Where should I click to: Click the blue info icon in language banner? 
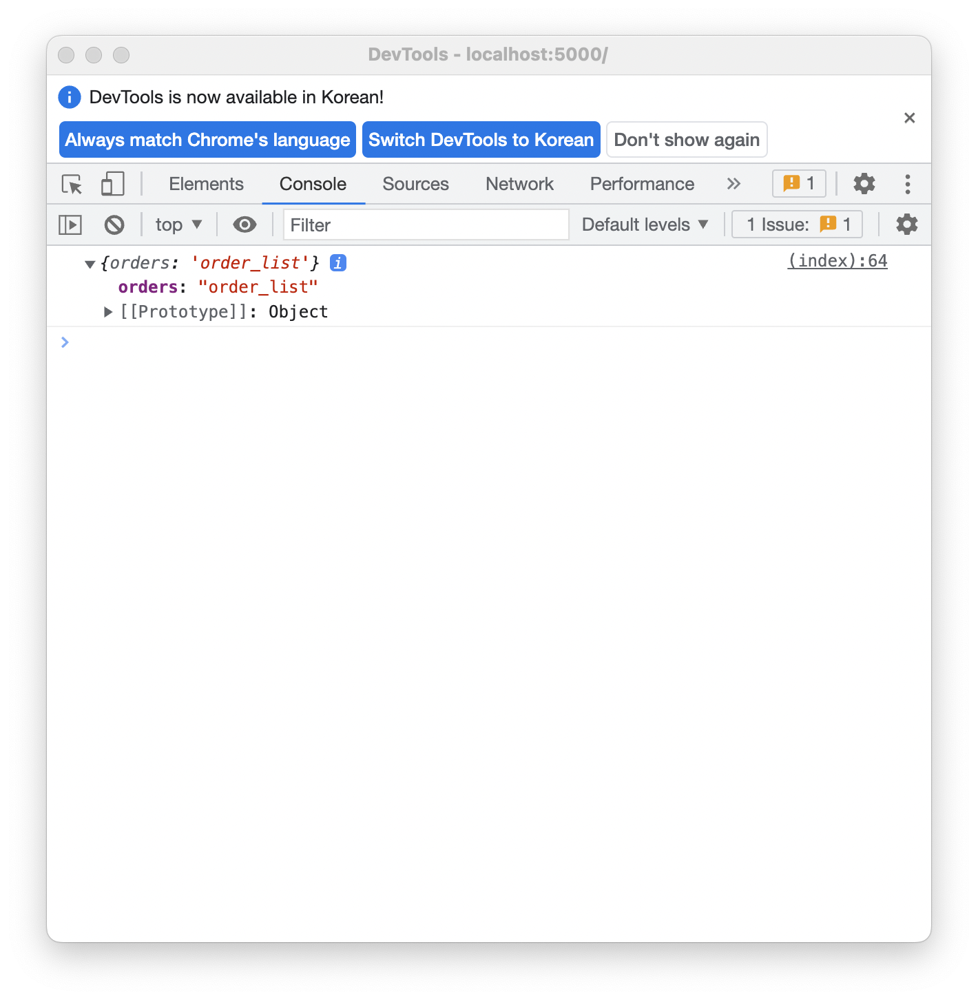pyautogui.click(x=70, y=97)
